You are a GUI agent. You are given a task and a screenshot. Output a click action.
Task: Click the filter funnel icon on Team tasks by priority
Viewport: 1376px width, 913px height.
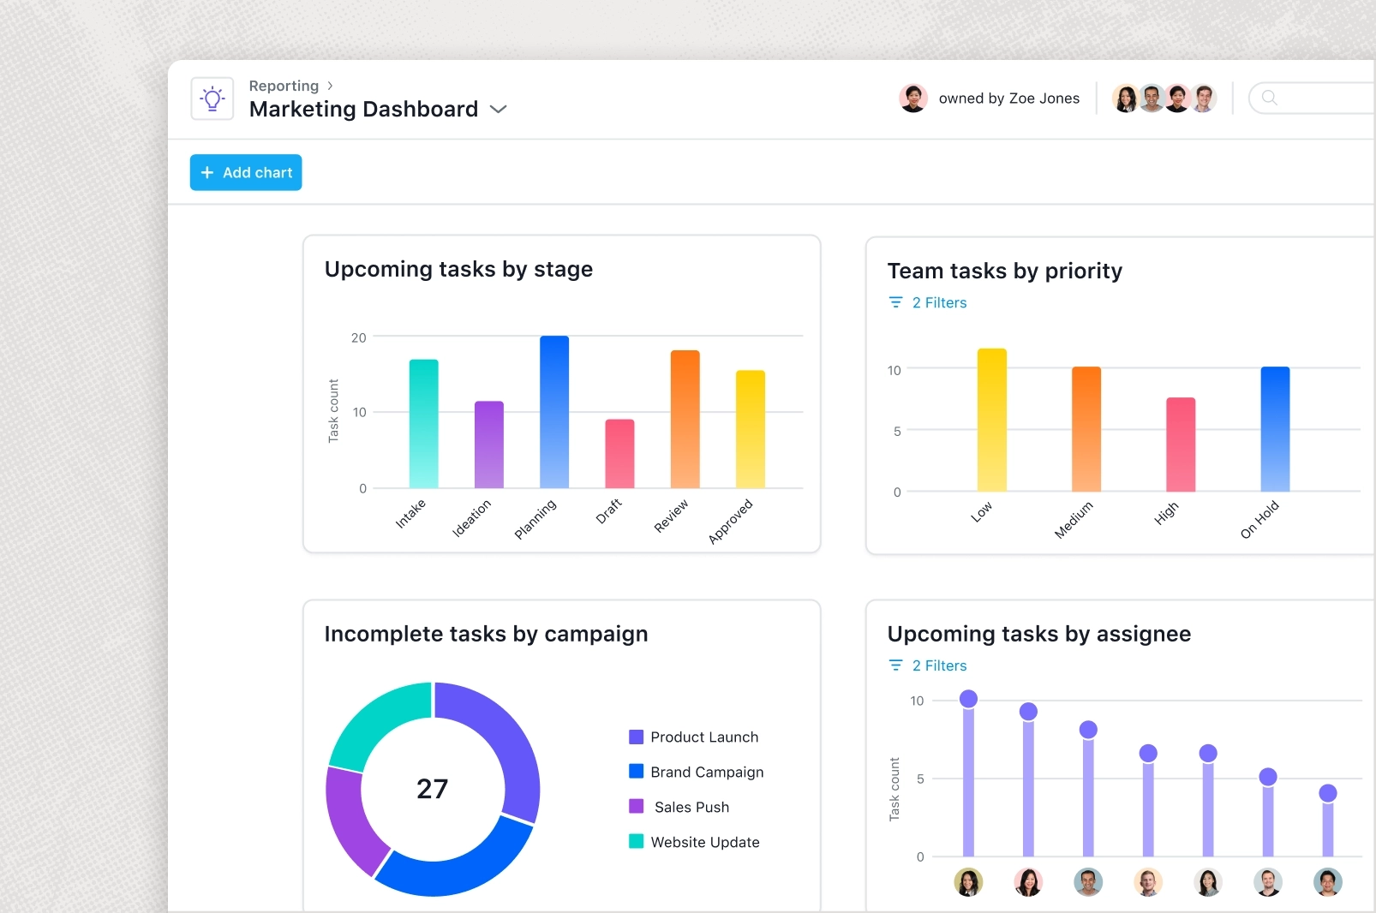point(896,302)
